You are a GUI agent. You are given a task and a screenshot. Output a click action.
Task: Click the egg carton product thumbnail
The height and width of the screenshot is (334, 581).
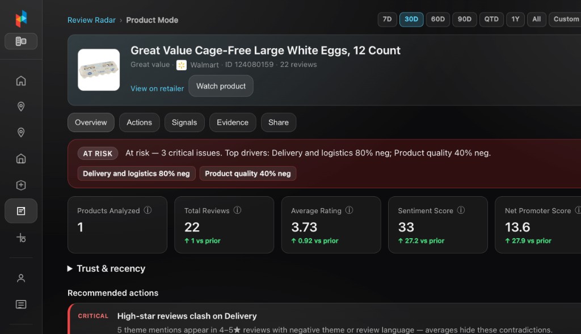99,70
